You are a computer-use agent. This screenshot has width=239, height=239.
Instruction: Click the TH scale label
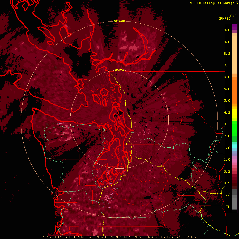click(228, 207)
